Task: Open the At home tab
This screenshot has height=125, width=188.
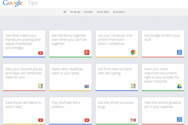Action: [x=88, y=12]
